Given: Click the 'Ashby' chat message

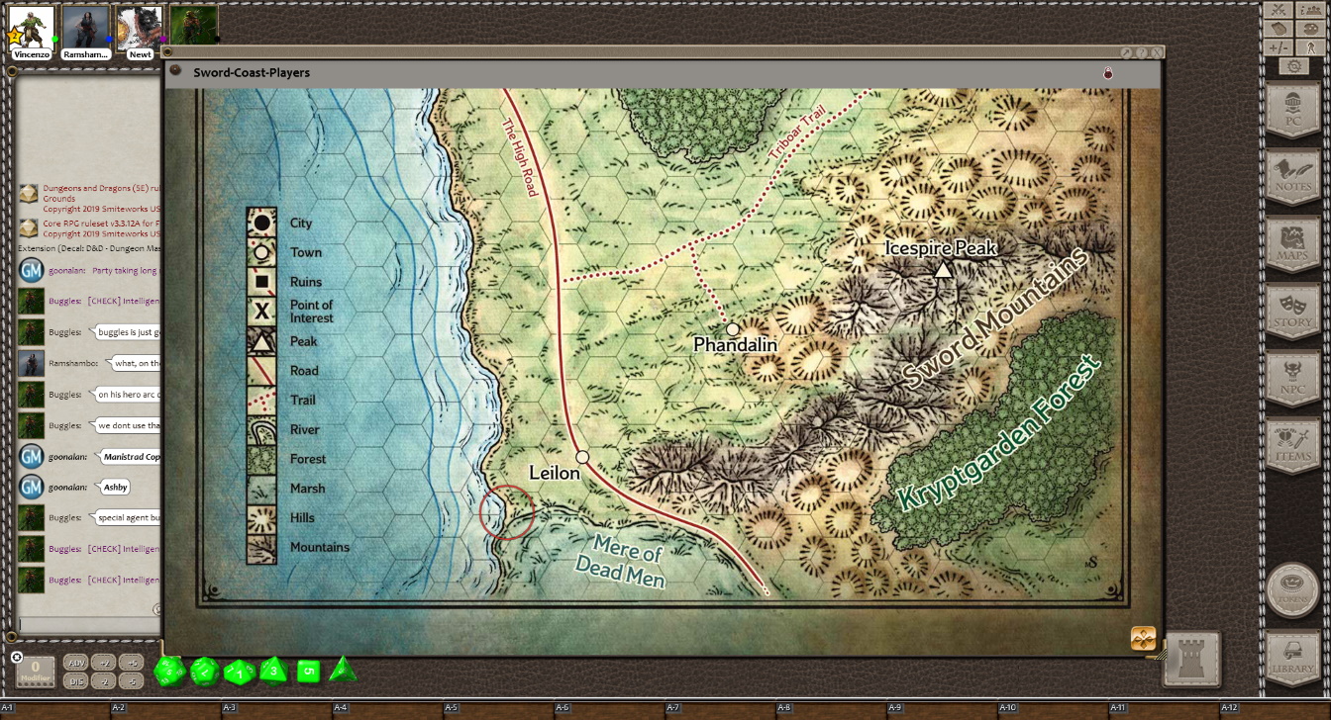Looking at the screenshot, I should click(115, 487).
